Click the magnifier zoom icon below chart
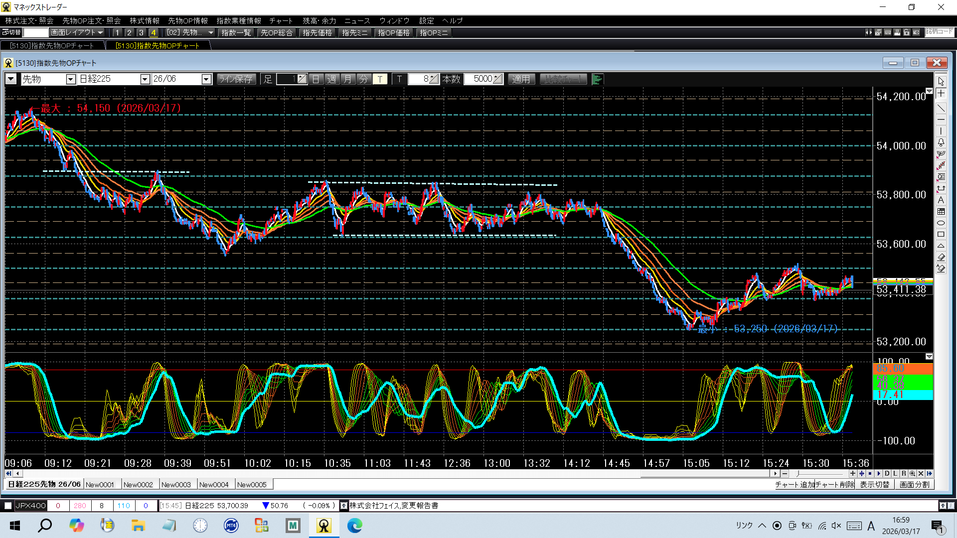This screenshot has width=957, height=538. pos(912,474)
